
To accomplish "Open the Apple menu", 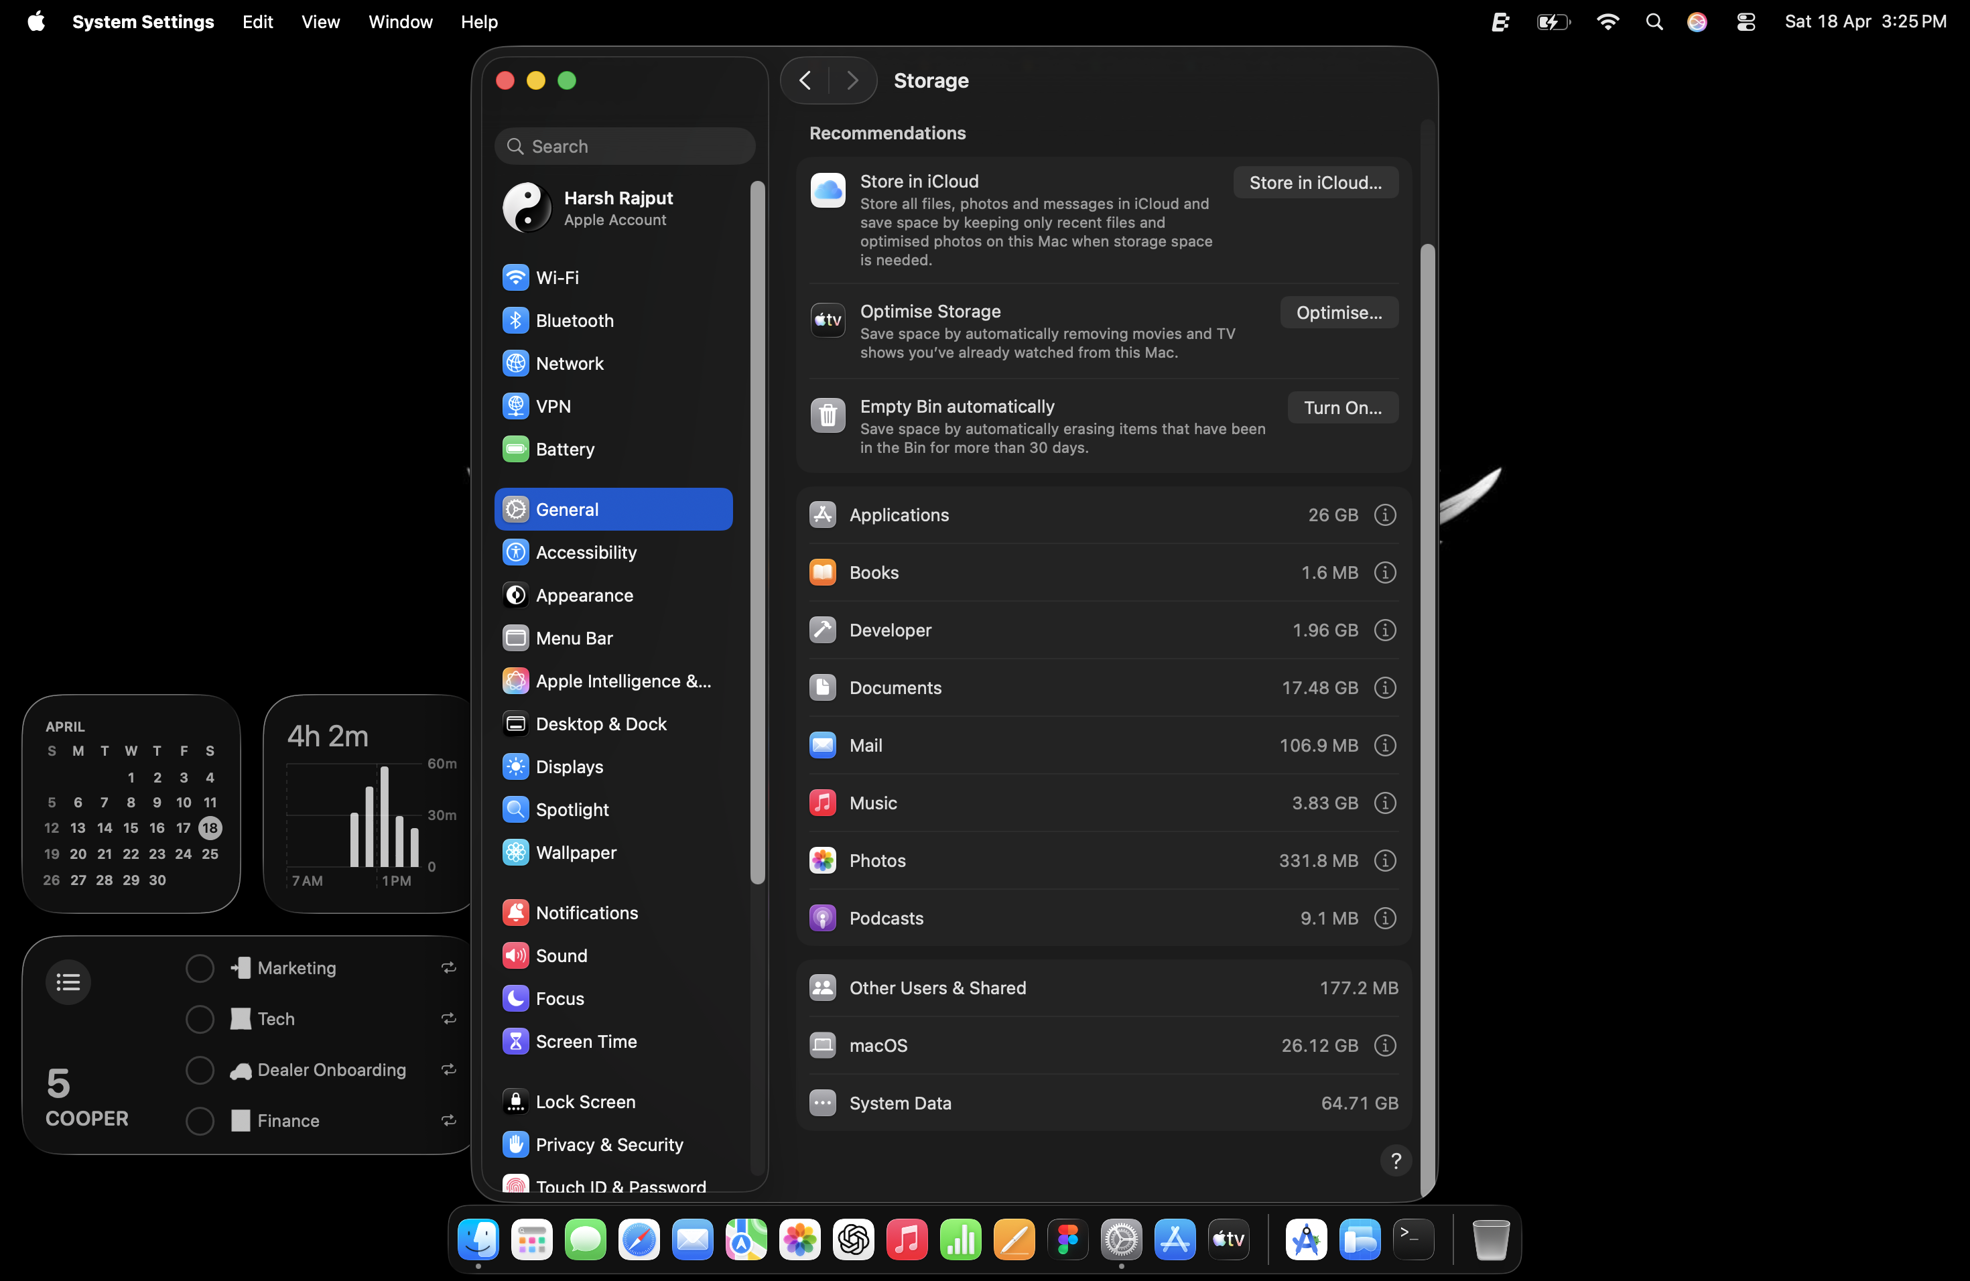I will coord(36,21).
